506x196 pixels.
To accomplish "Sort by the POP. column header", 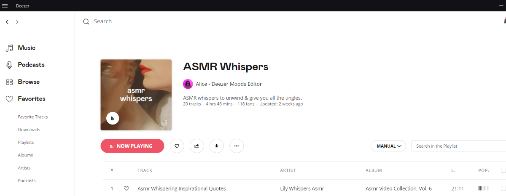I will click(484, 170).
